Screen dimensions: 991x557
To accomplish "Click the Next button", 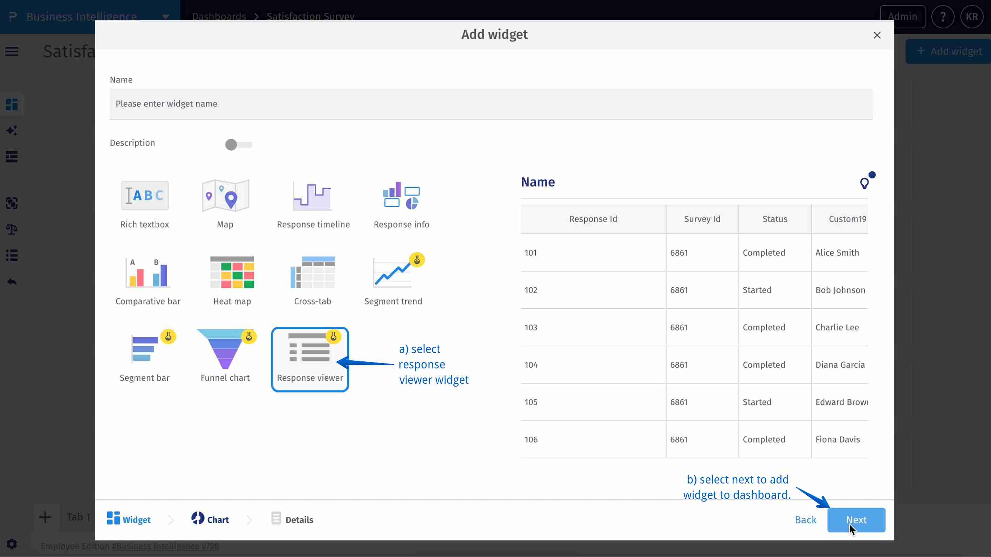I will (856, 520).
